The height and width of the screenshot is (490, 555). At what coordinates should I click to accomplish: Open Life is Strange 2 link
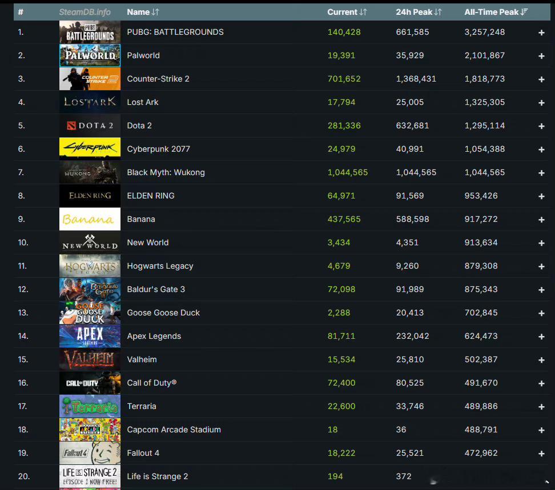click(158, 476)
